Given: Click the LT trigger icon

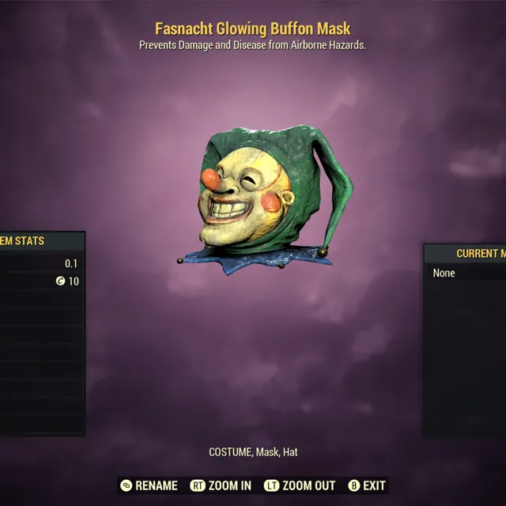Looking at the screenshot, I should click(271, 485).
